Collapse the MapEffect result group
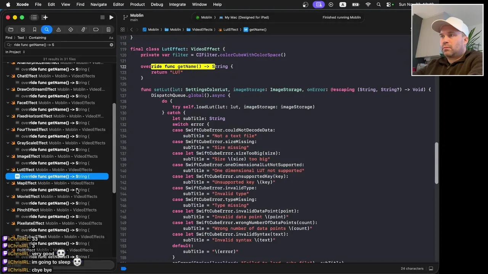 (x=8, y=183)
